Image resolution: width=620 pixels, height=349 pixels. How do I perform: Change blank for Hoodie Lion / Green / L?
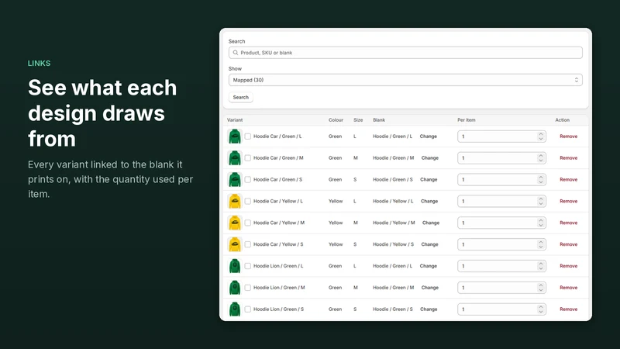pyautogui.click(x=429, y=266)
